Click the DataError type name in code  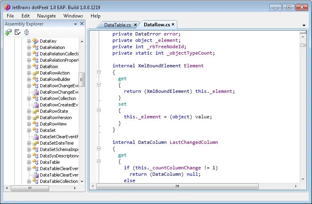[148, 34]
